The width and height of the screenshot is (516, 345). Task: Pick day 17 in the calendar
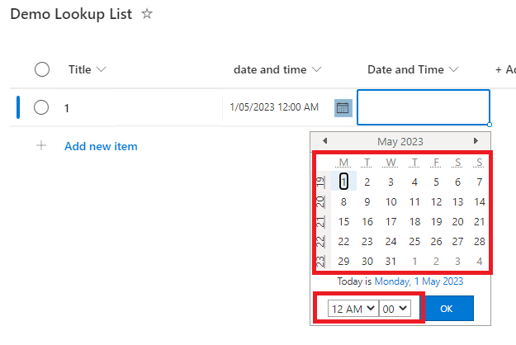tap(391, 221)
